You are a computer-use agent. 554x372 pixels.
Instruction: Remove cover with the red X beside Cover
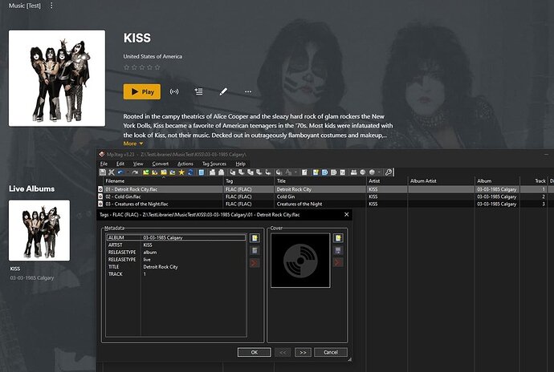point(338,263)
